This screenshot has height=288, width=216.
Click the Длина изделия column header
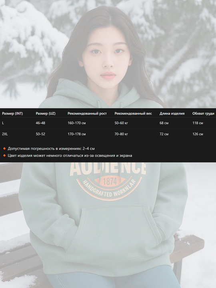pyautogui.click(x=172, y=114)
